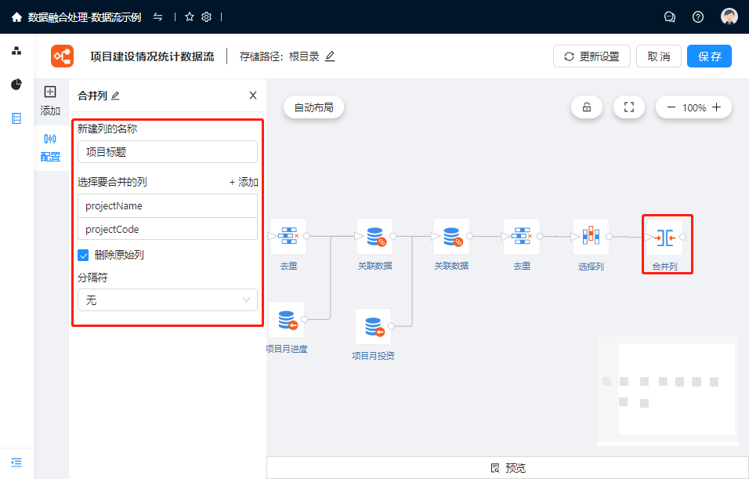Rename the 合并列 panel title via pencil

tap(116, 96)
